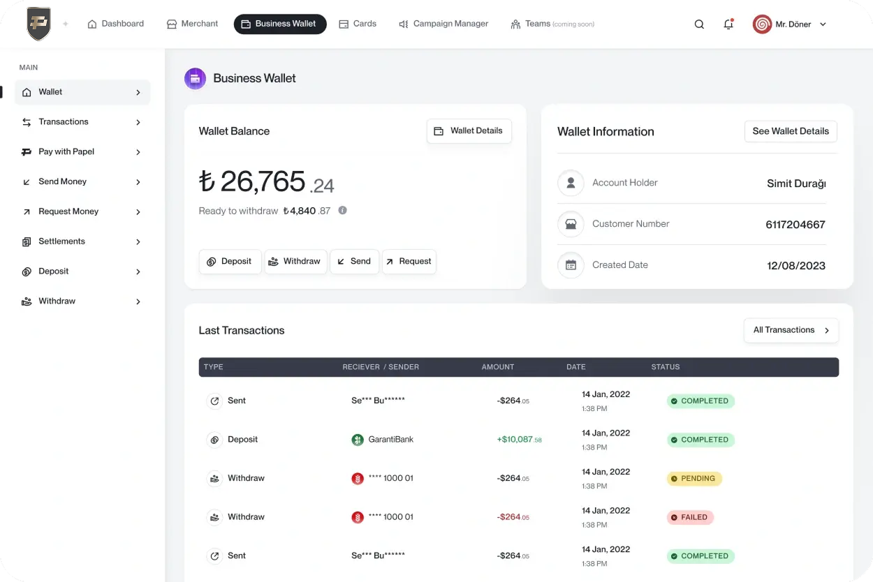Select the Wallet icon in the sidebar
The width and height of the screenshot is (873, 582).
pos(27,91)
